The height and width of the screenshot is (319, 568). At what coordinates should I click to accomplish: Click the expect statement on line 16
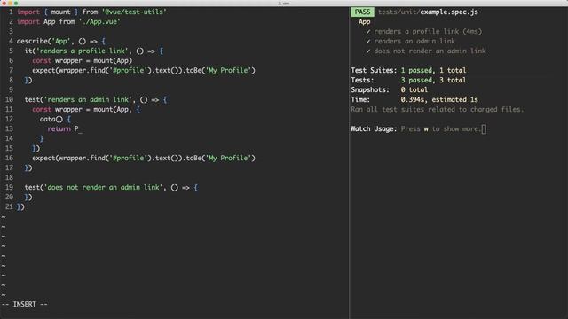[x=144, y=159]
